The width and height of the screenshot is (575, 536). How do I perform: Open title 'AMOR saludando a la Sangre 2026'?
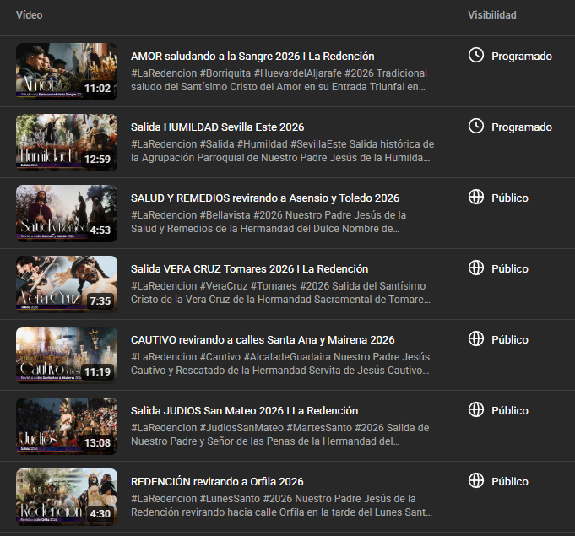tap(252, 56)
